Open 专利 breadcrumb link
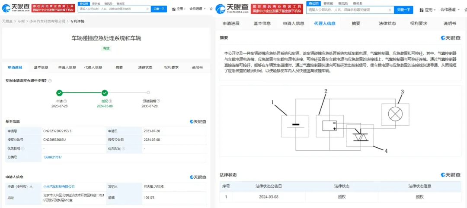467x208 pixels. 21,22
